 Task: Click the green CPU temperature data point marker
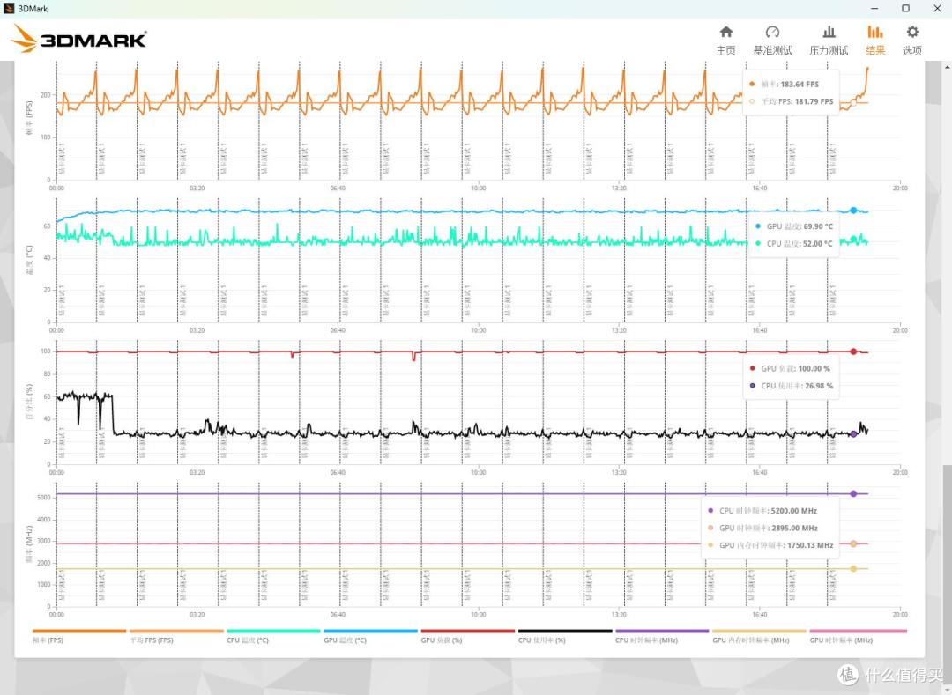853,239
